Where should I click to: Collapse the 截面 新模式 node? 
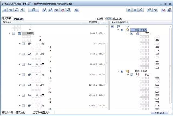point(118,71)
